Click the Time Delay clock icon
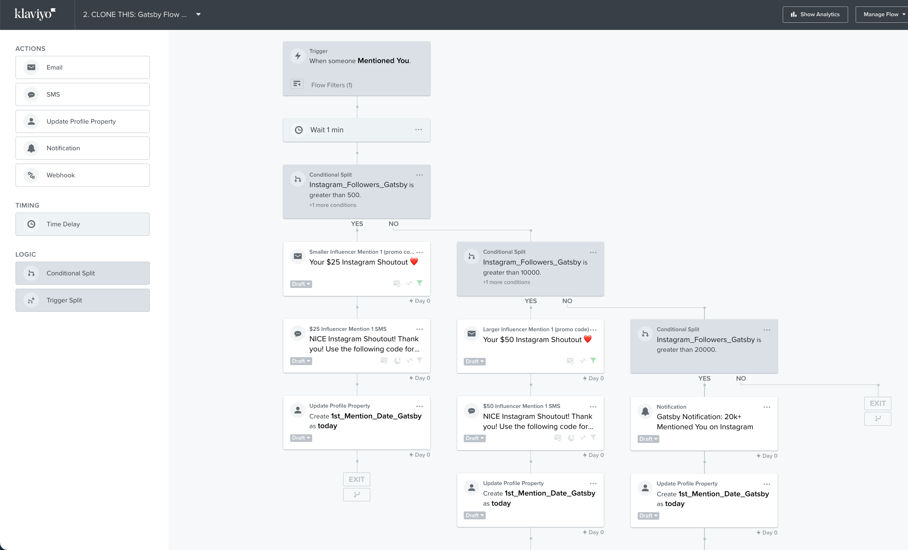The width and height of the screenshot is (908, 550). click(x=31, y=224)
